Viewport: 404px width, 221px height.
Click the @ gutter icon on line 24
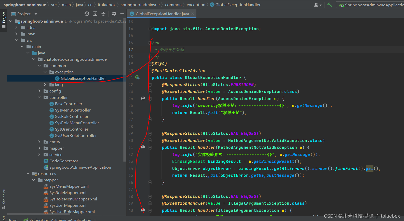pos(143,98)
